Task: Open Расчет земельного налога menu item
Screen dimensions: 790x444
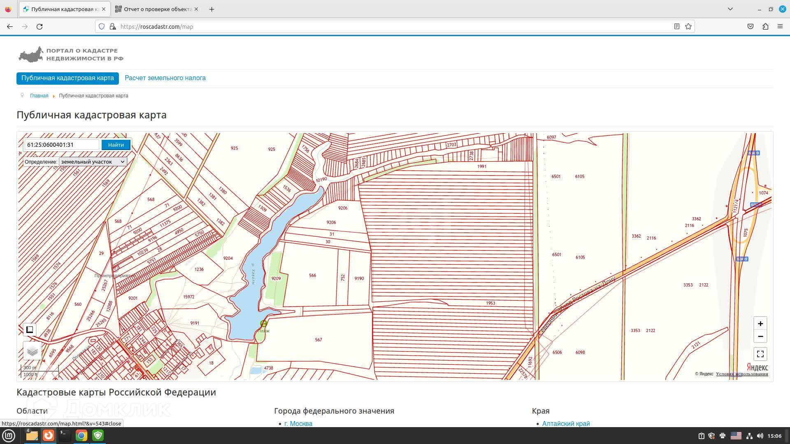Action: [165, 78]
